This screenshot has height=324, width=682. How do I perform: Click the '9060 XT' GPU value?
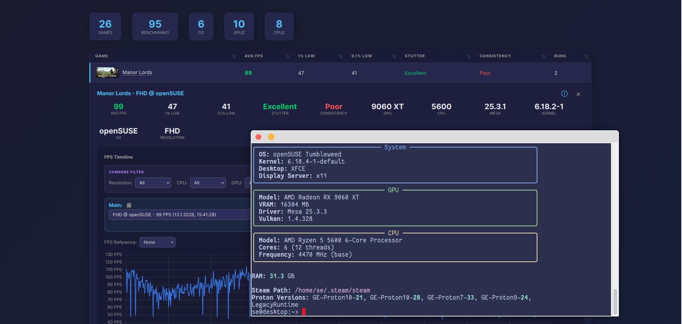(x=387, y=107)
